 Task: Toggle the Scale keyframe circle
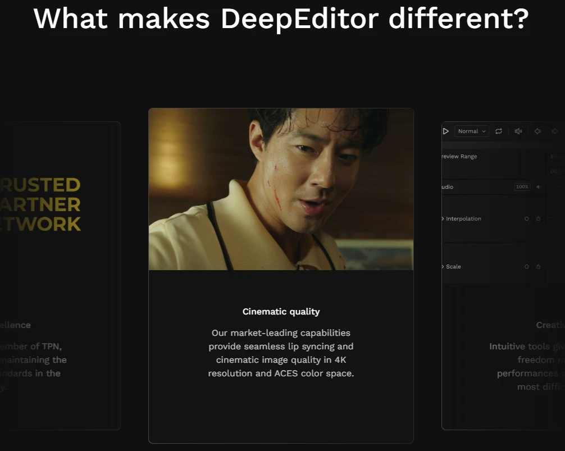coord(527,267)
